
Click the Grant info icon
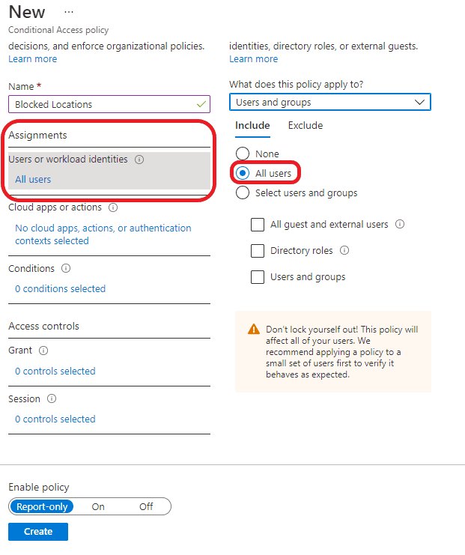(43, 351)
